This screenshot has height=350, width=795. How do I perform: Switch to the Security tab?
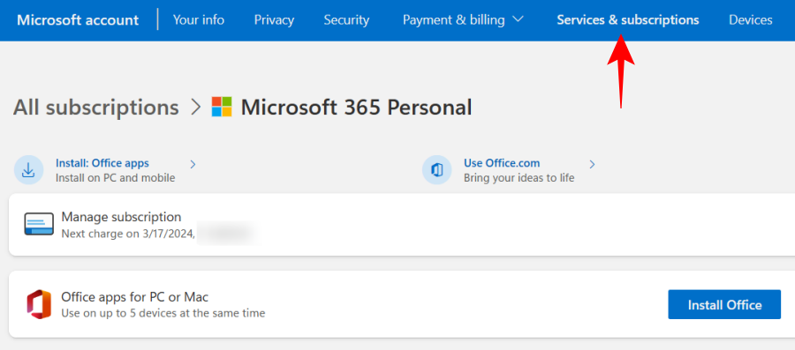tap(346, 20)
